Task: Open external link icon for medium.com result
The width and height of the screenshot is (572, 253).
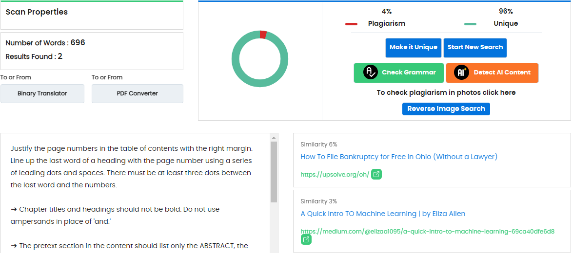Action: tap(306, 239)
